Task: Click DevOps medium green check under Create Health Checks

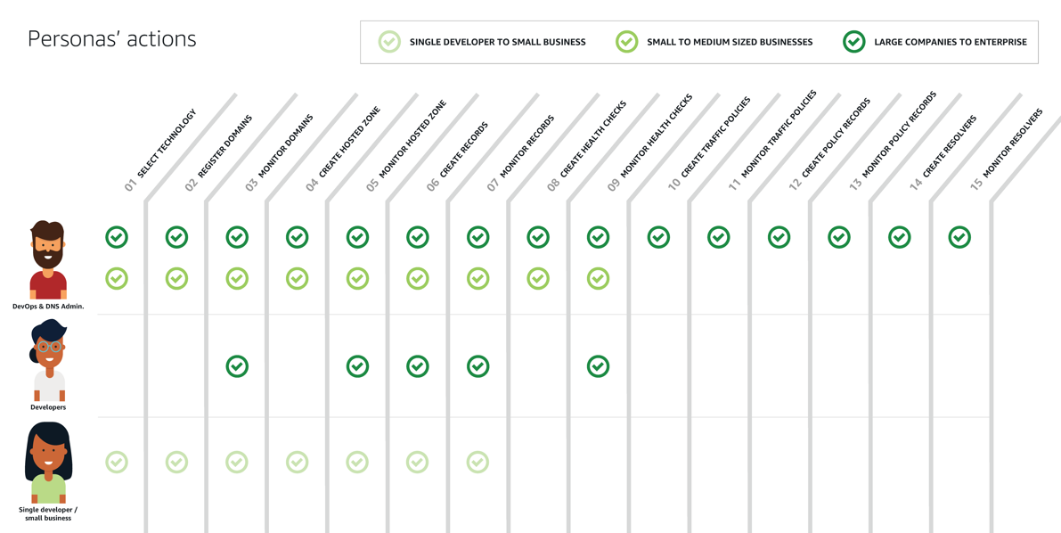Action: tap(538, 278)
